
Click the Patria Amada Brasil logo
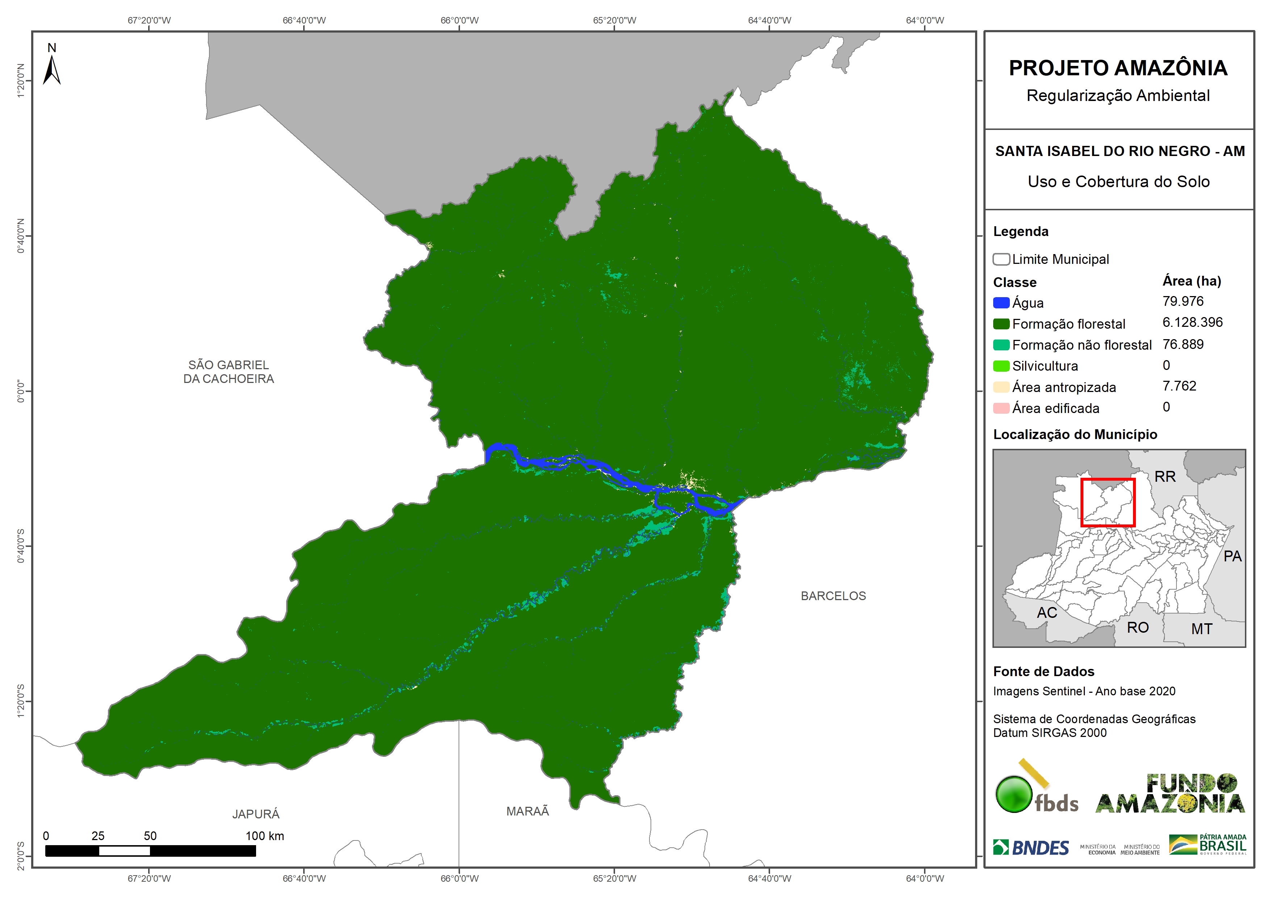tap(1207, 845)
